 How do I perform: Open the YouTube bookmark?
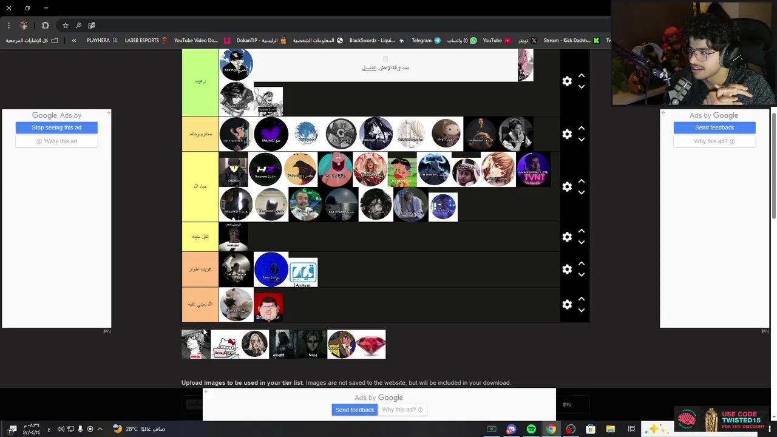497,41
